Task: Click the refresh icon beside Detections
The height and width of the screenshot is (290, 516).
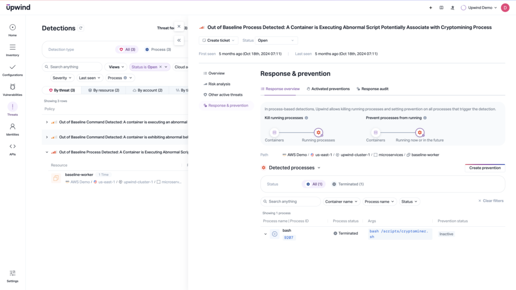Action: pyautogui.click(x=81, y=29)
